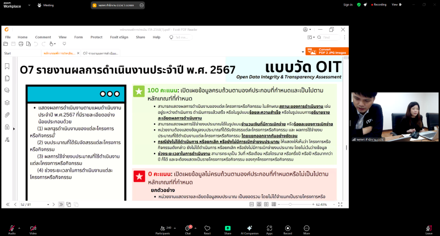Turn on Zoom Video camera
This screenshot has width=440, height=236.
tap(32, 228)
